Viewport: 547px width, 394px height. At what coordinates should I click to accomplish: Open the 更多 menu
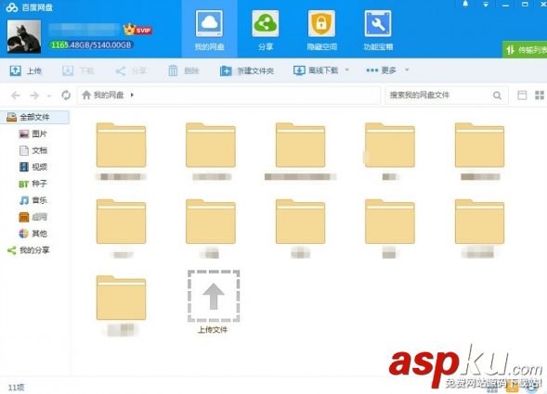[381, 70]
